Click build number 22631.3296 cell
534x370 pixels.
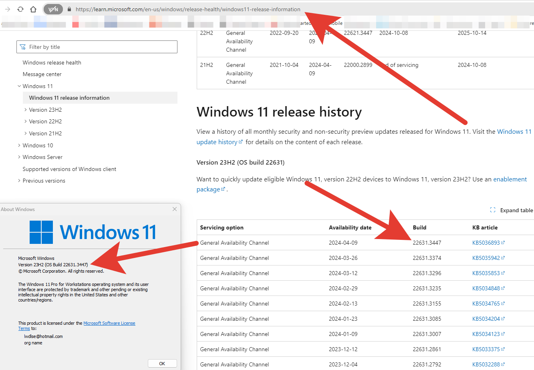[x=427, y=273]
